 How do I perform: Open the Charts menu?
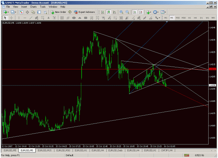click(x=33, y=7)
